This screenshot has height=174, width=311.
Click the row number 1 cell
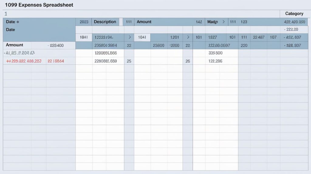(6, 14)
